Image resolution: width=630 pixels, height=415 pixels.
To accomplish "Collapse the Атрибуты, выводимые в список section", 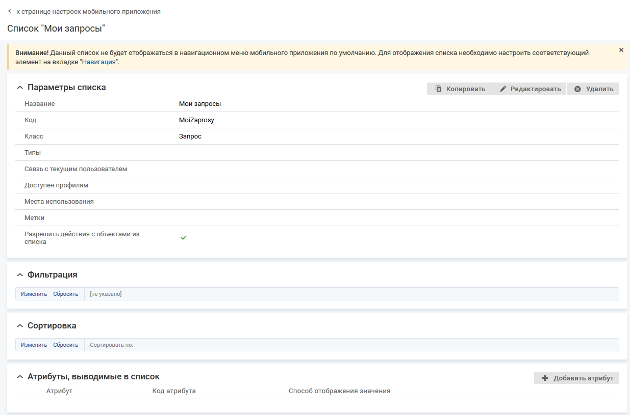I will pyautogui.click(x=20, y=377).
